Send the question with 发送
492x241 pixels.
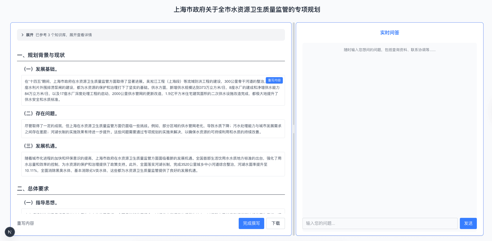pos(468,223)
